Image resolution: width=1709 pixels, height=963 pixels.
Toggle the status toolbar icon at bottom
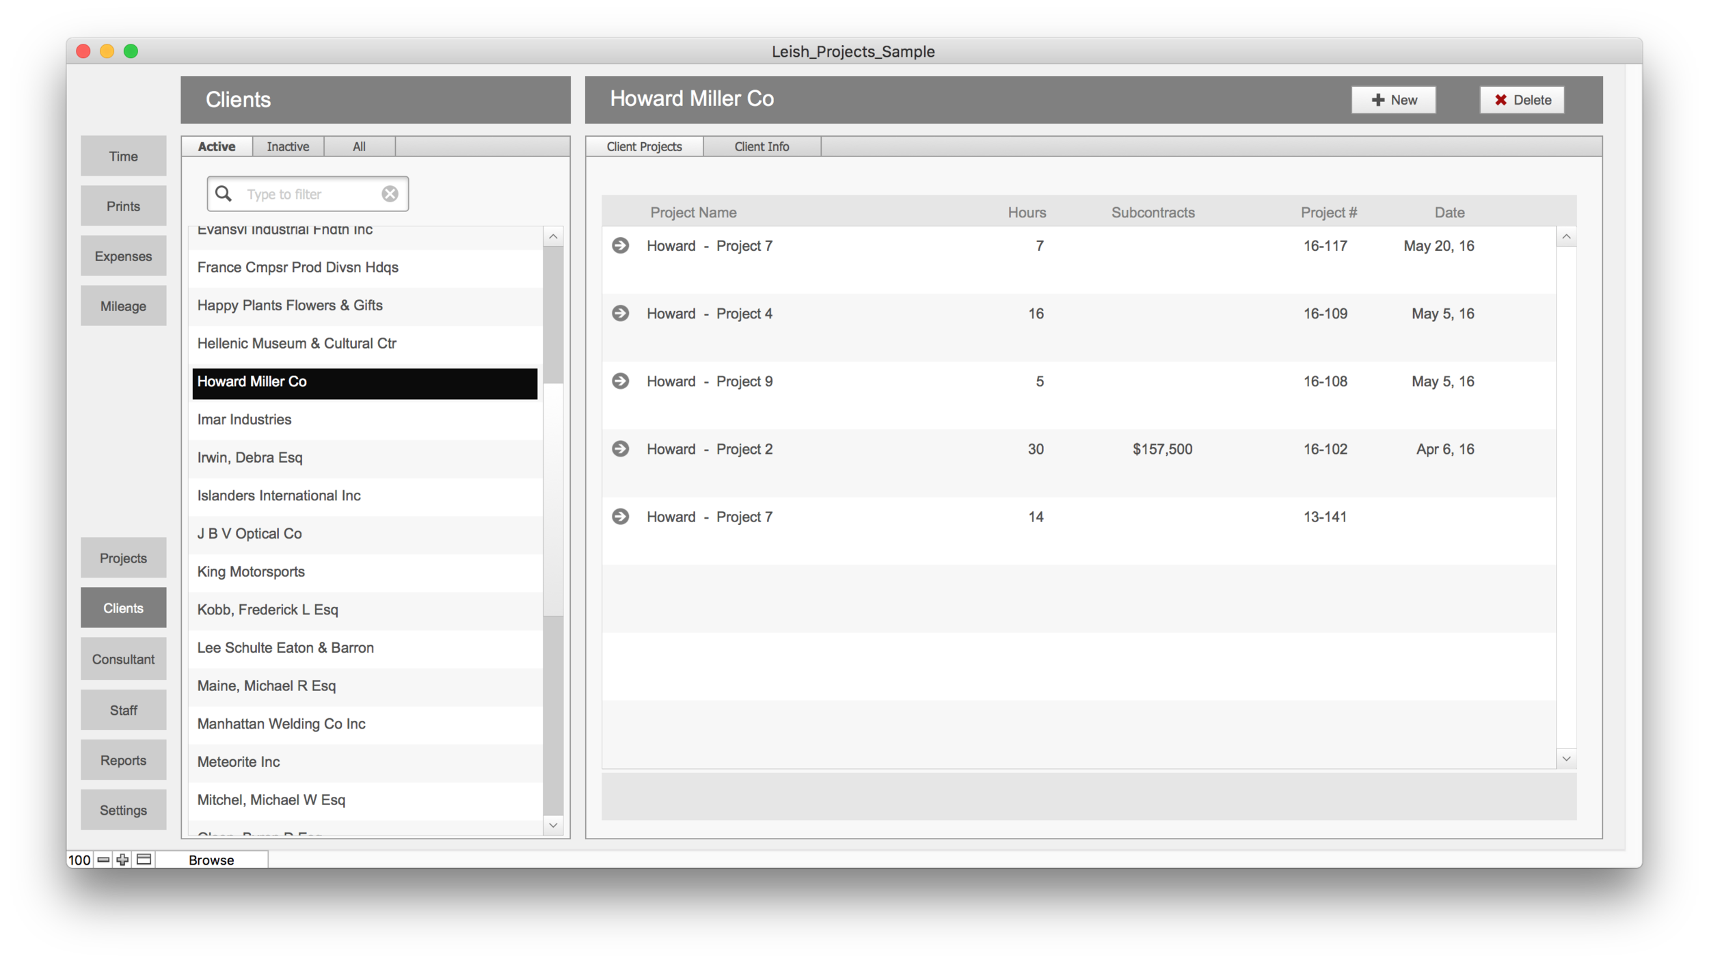point(144,860)
